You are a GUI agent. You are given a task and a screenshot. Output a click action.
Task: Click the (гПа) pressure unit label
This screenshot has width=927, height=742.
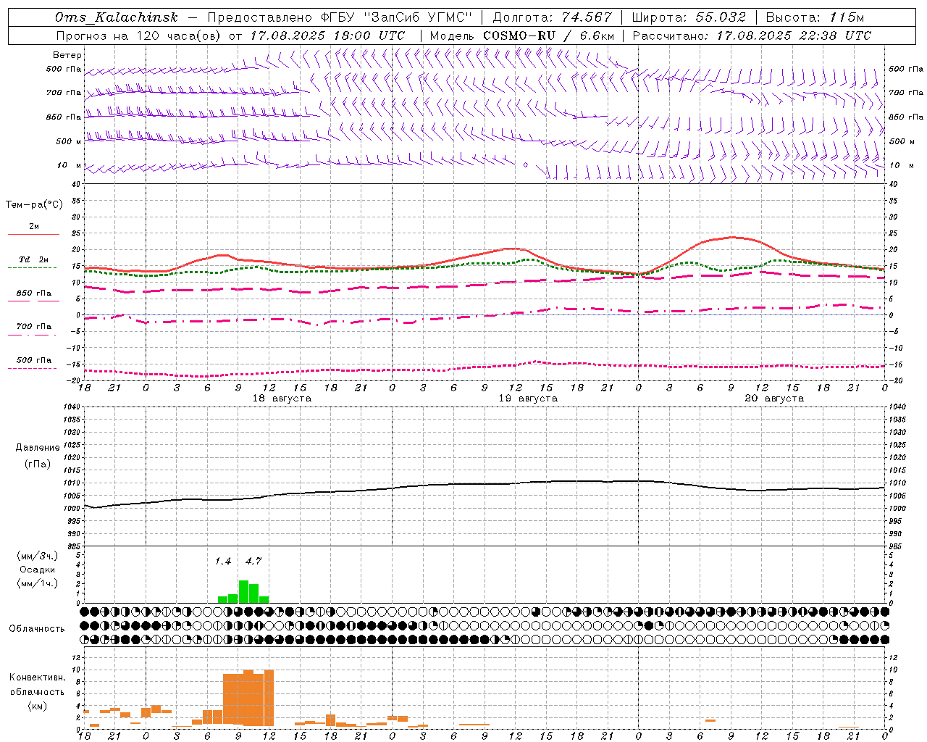(38, 464)
